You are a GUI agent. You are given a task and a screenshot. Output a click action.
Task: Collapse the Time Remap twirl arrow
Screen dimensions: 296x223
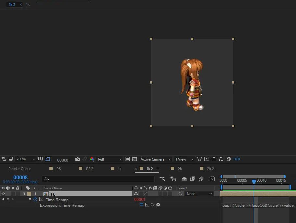point(30,199)
